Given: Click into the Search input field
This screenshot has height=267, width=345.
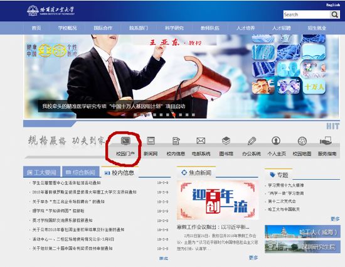Looking at the screenshot, I should (307, 14).
